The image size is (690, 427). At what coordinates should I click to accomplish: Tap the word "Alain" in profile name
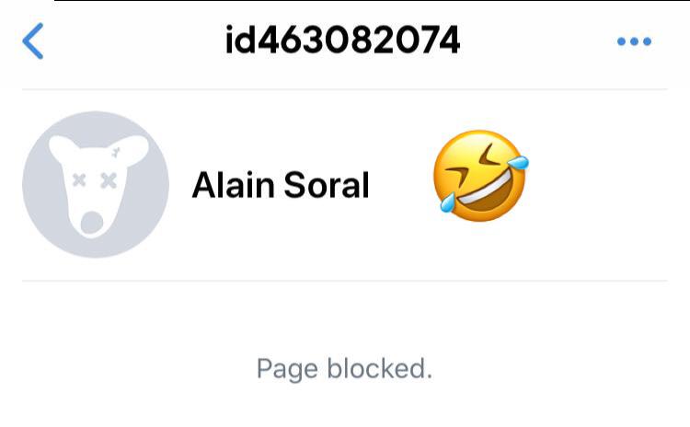pos(234,185)
